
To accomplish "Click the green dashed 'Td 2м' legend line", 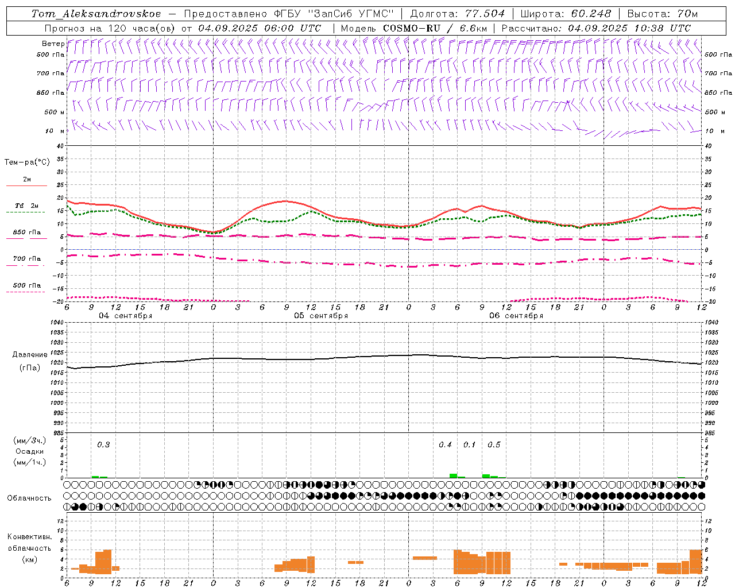I will tap(25, 212).
